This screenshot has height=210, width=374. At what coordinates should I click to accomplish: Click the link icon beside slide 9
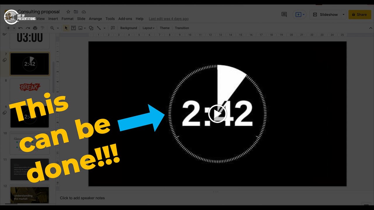[x=4, y=113]
